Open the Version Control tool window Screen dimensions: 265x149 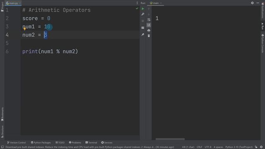pyautogui.click(x=17, y=143)
